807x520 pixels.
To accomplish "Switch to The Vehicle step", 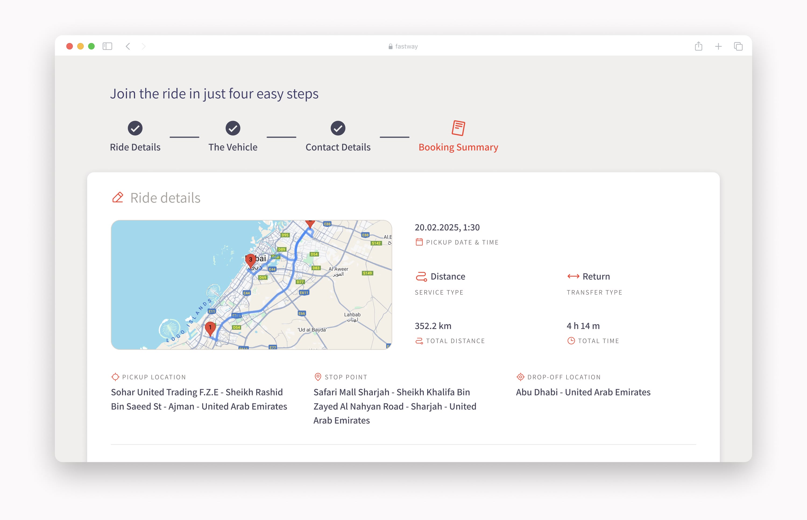I will pyautogui.click(x=233, y=147).
